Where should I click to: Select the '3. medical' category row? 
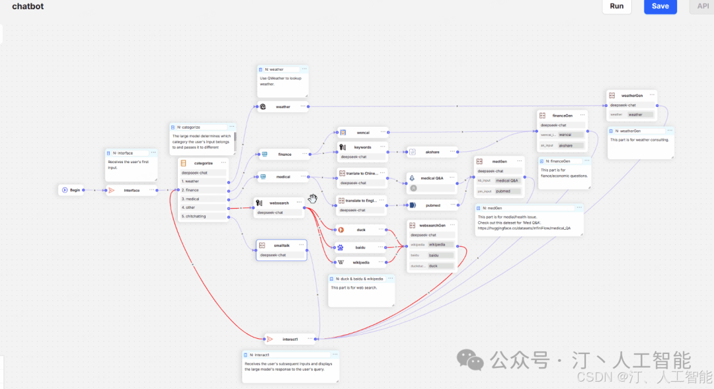pyautogui.click(x=204, y=199)
